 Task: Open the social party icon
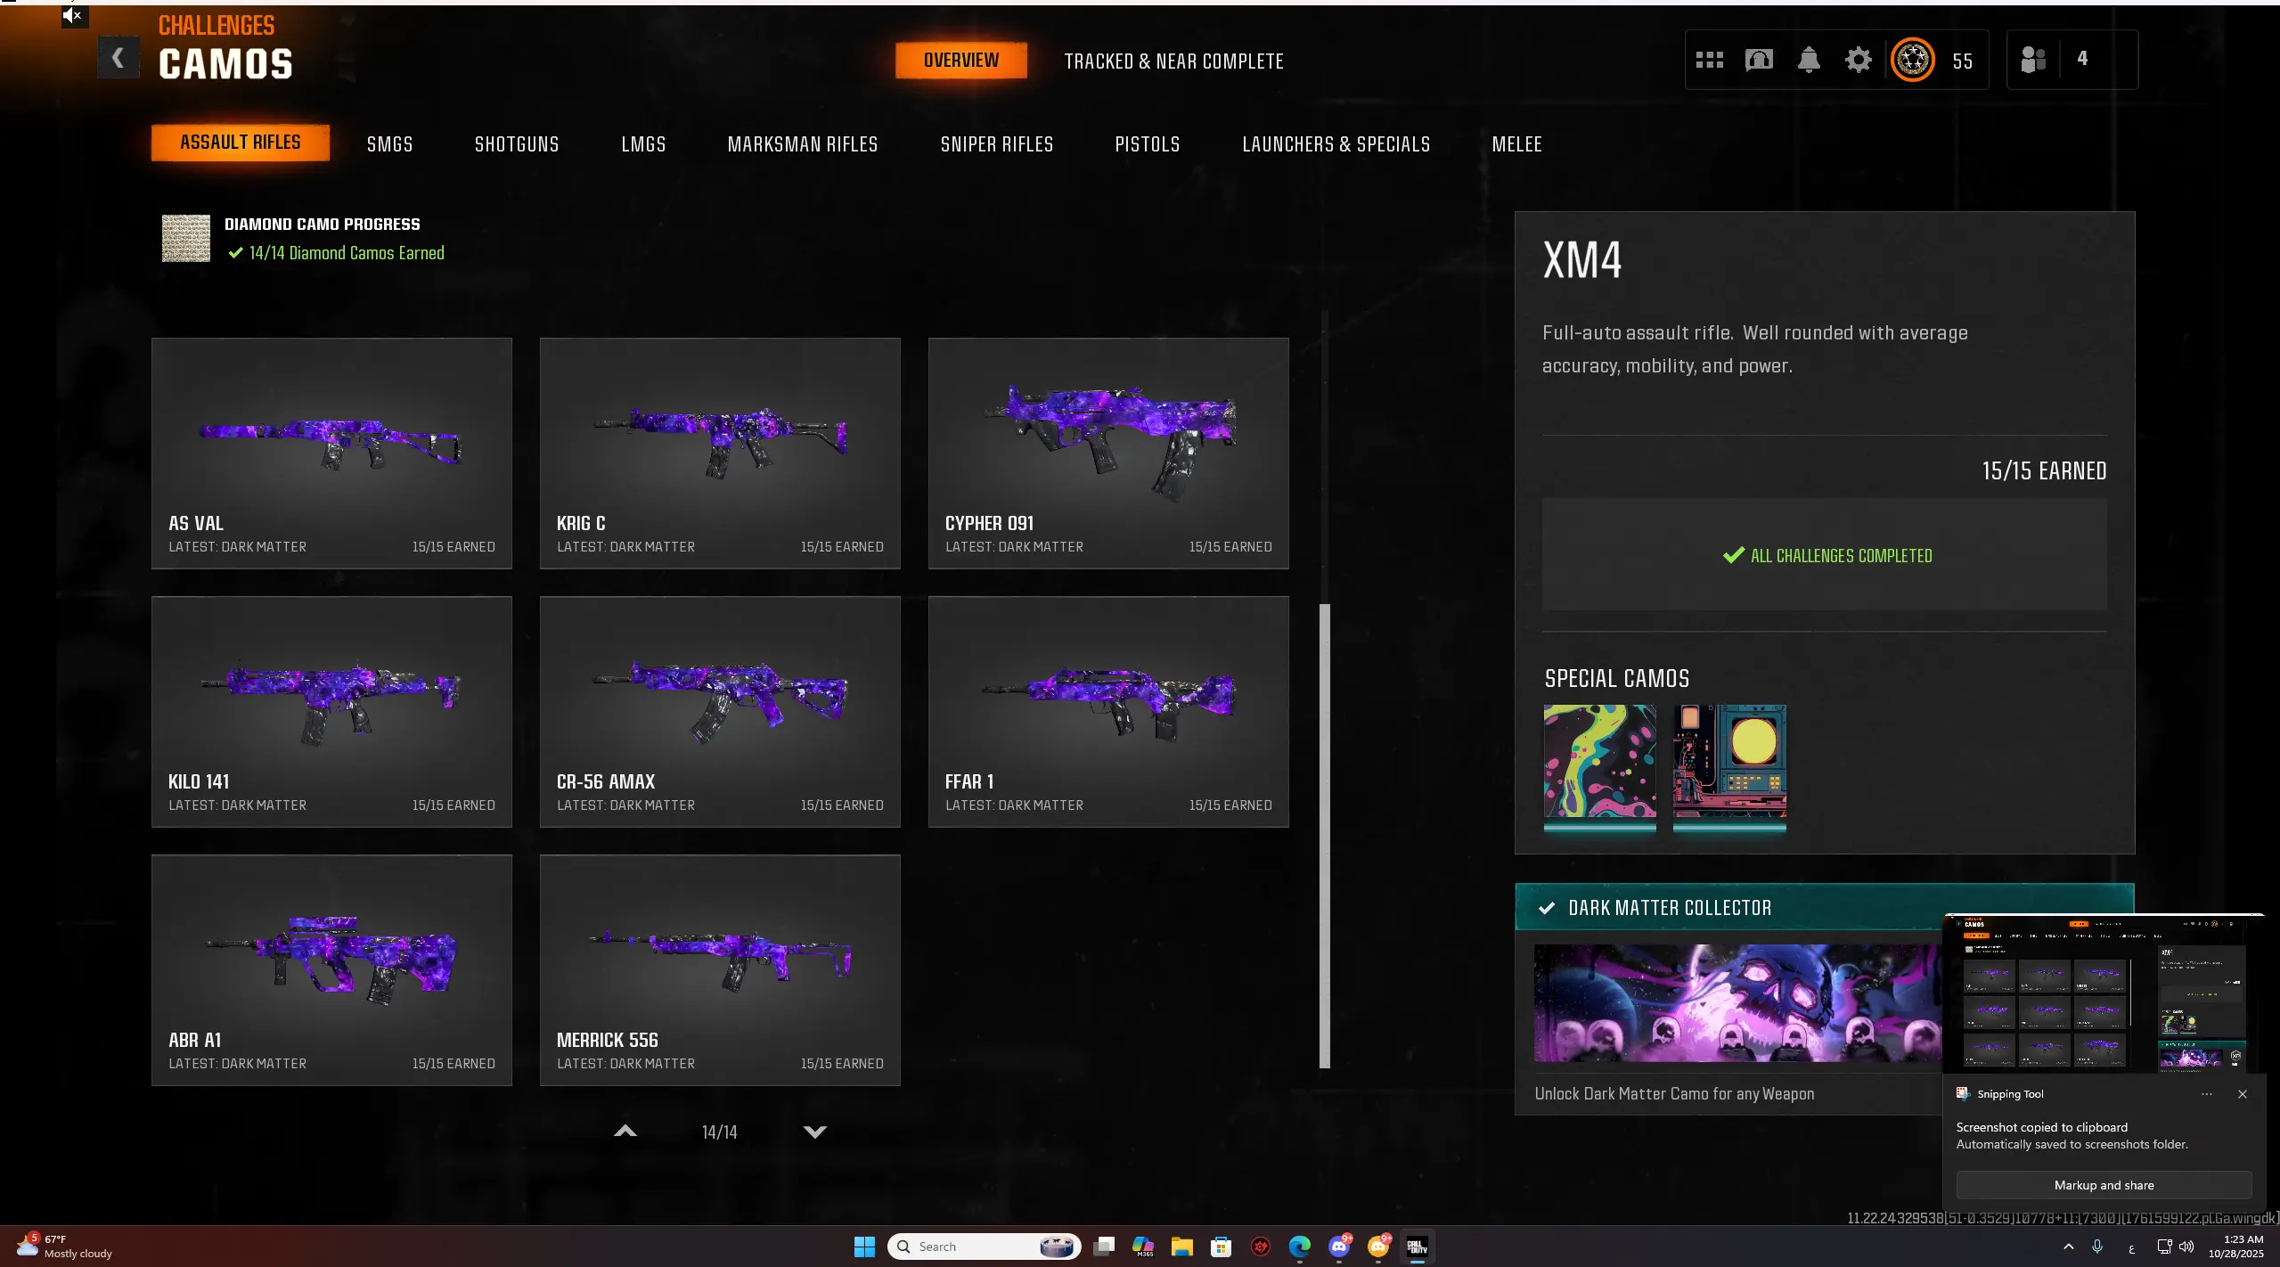click(x=2033, y=60)
